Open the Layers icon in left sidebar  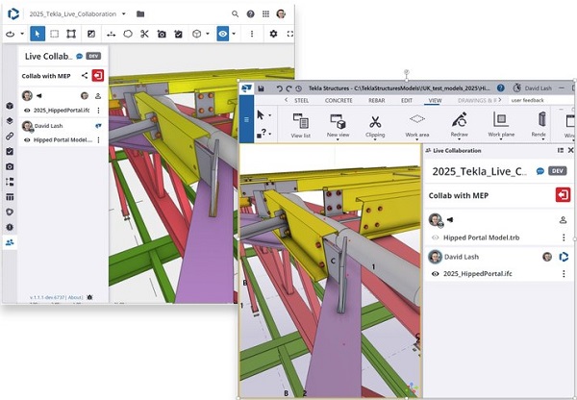point(10,121)
